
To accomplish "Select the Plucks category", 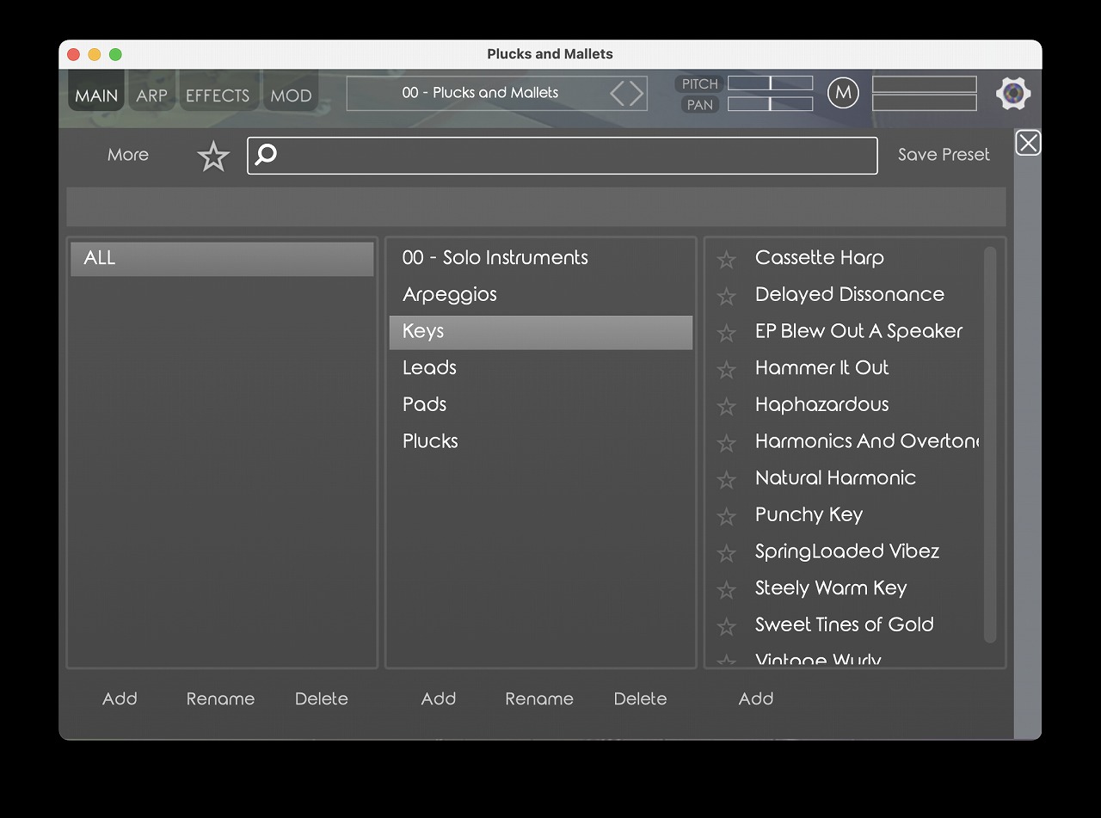I will click(x=430, y=441).
